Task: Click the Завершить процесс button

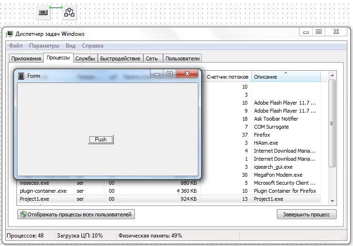Action: pyautogui.click(x=306, y=214)
